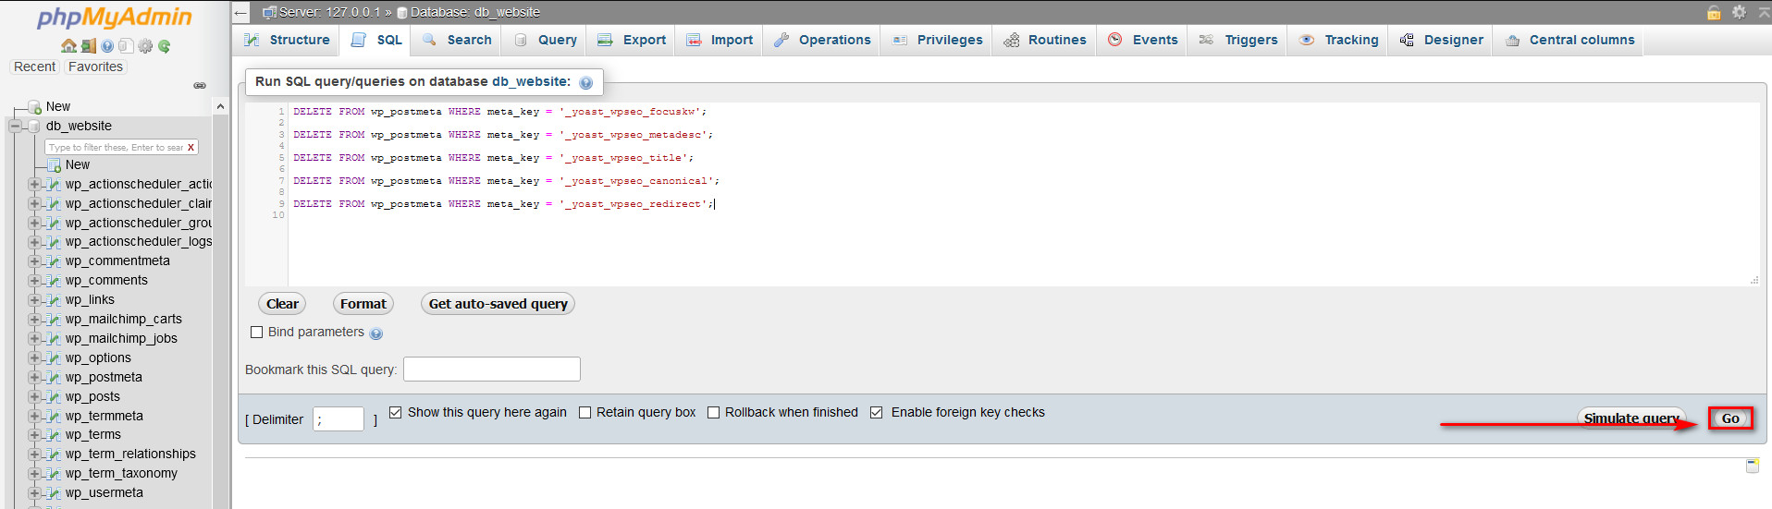Click wp_options table icon
The image size is (1772, 509).
pos(54,358)
